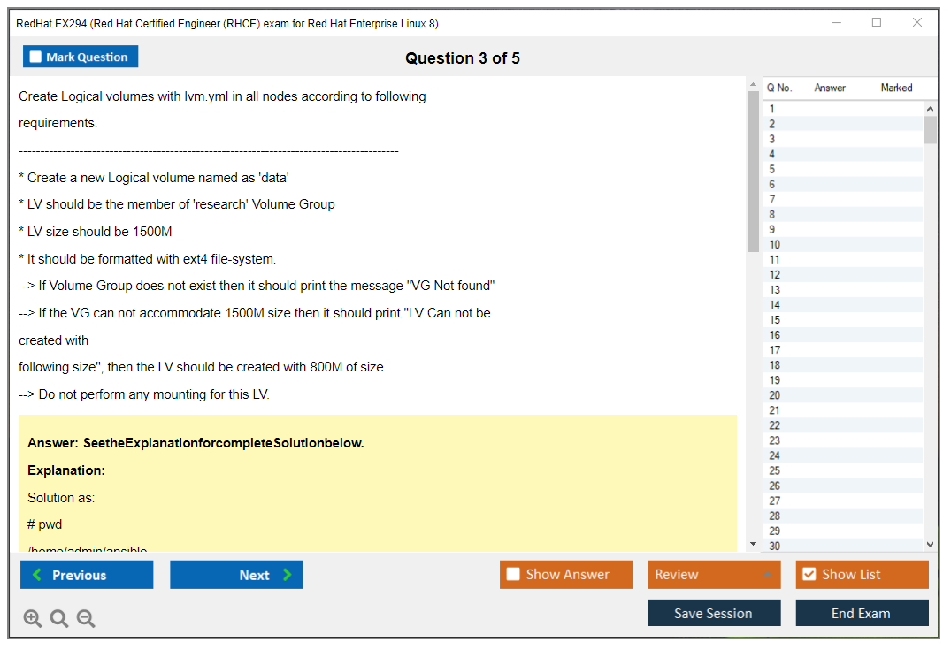Click the zoom reset magnifier icon
This screenshot has width=951, height=650.
click(x=59, y=618)
